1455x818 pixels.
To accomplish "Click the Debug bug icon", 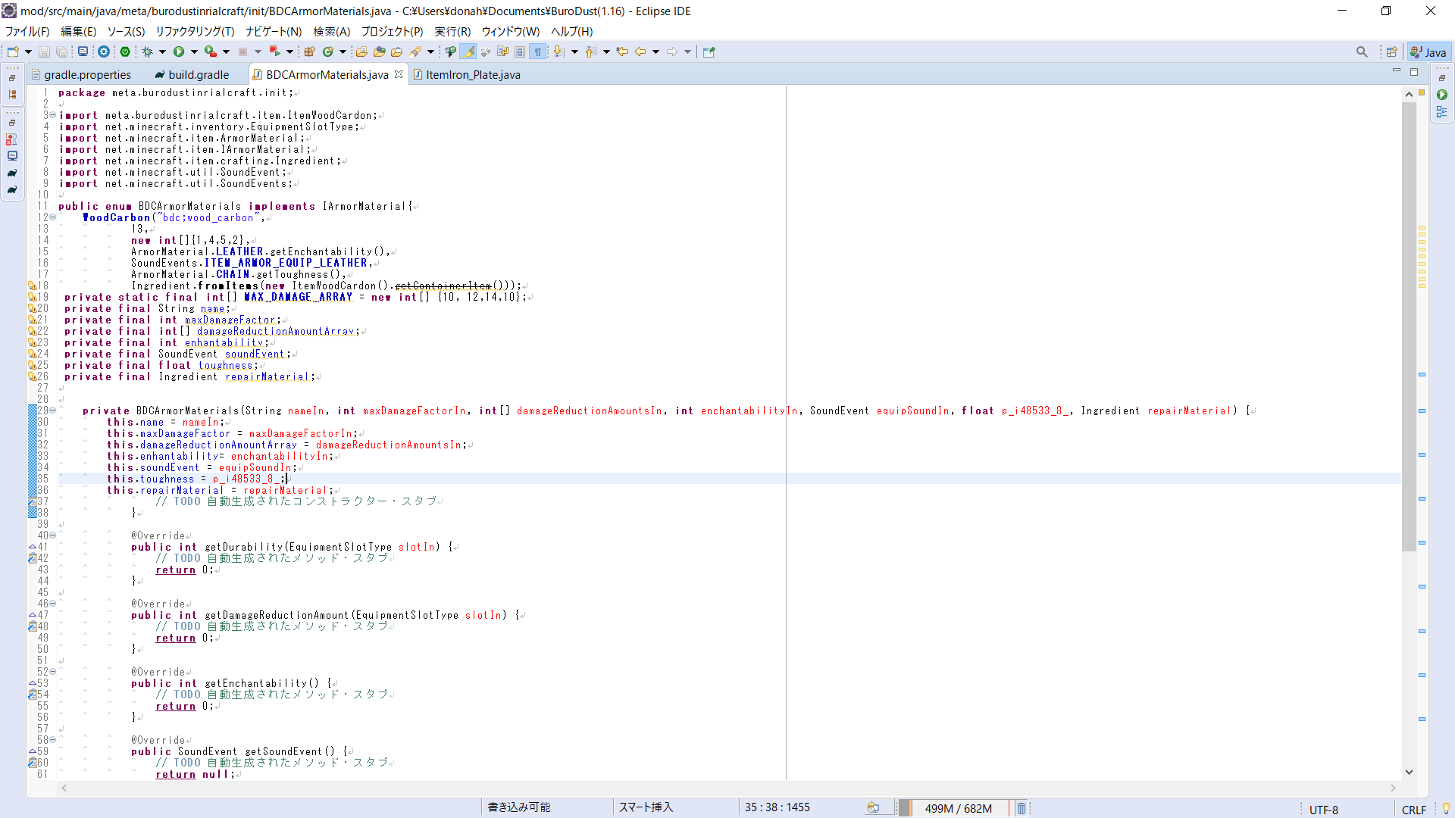I will pos(148,52).
